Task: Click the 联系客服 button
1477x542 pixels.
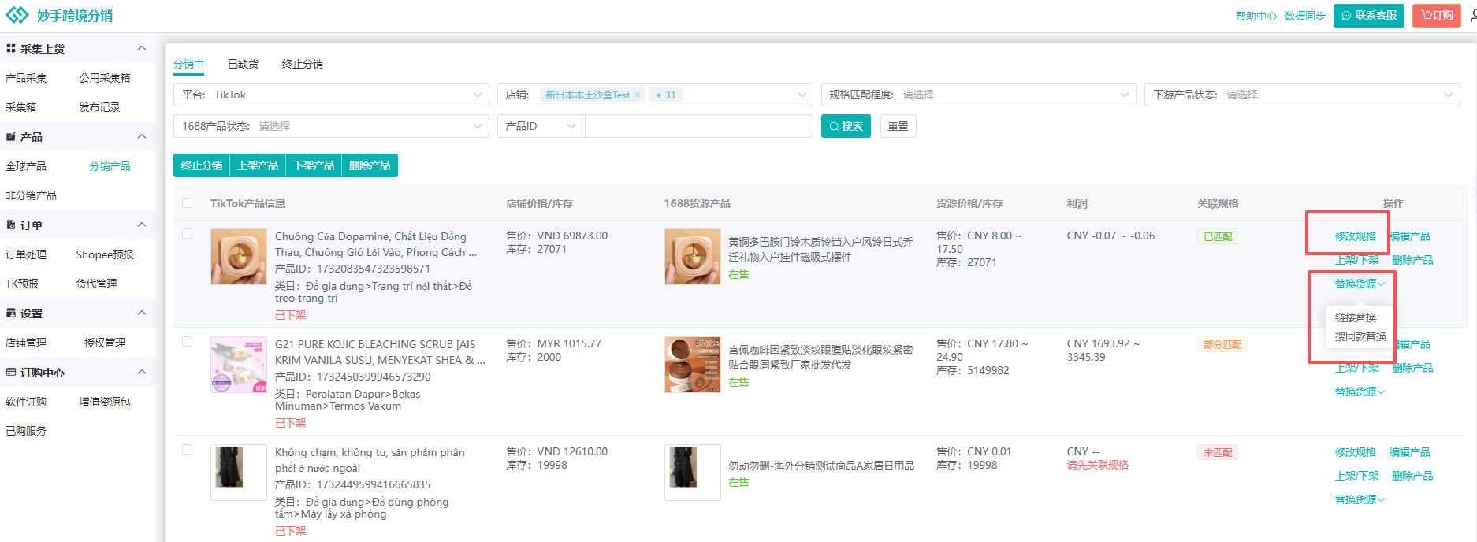Action: [x=1369, y=16]
